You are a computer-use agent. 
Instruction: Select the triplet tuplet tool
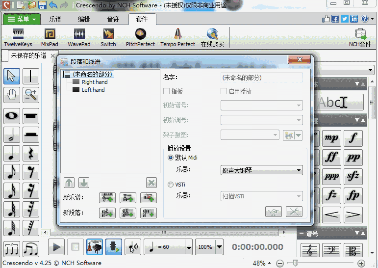click(12, 249)
